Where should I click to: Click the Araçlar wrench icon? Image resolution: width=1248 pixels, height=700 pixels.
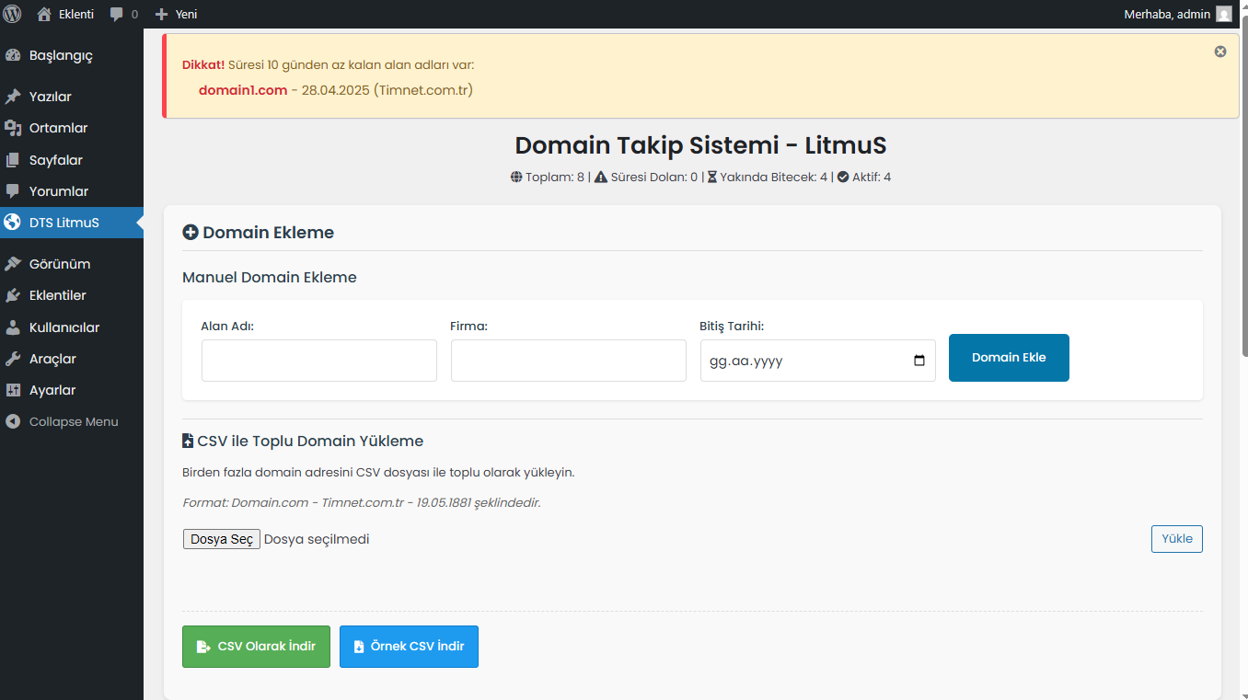(13, 359)
